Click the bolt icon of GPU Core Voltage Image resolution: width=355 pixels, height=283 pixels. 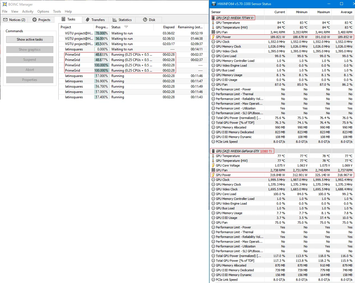tap(213, 165)
